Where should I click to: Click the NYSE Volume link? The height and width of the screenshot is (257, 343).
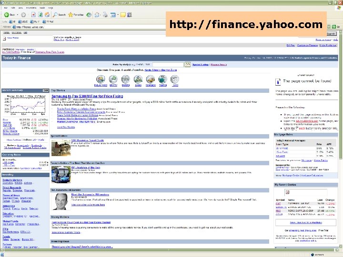coord(10,131)
